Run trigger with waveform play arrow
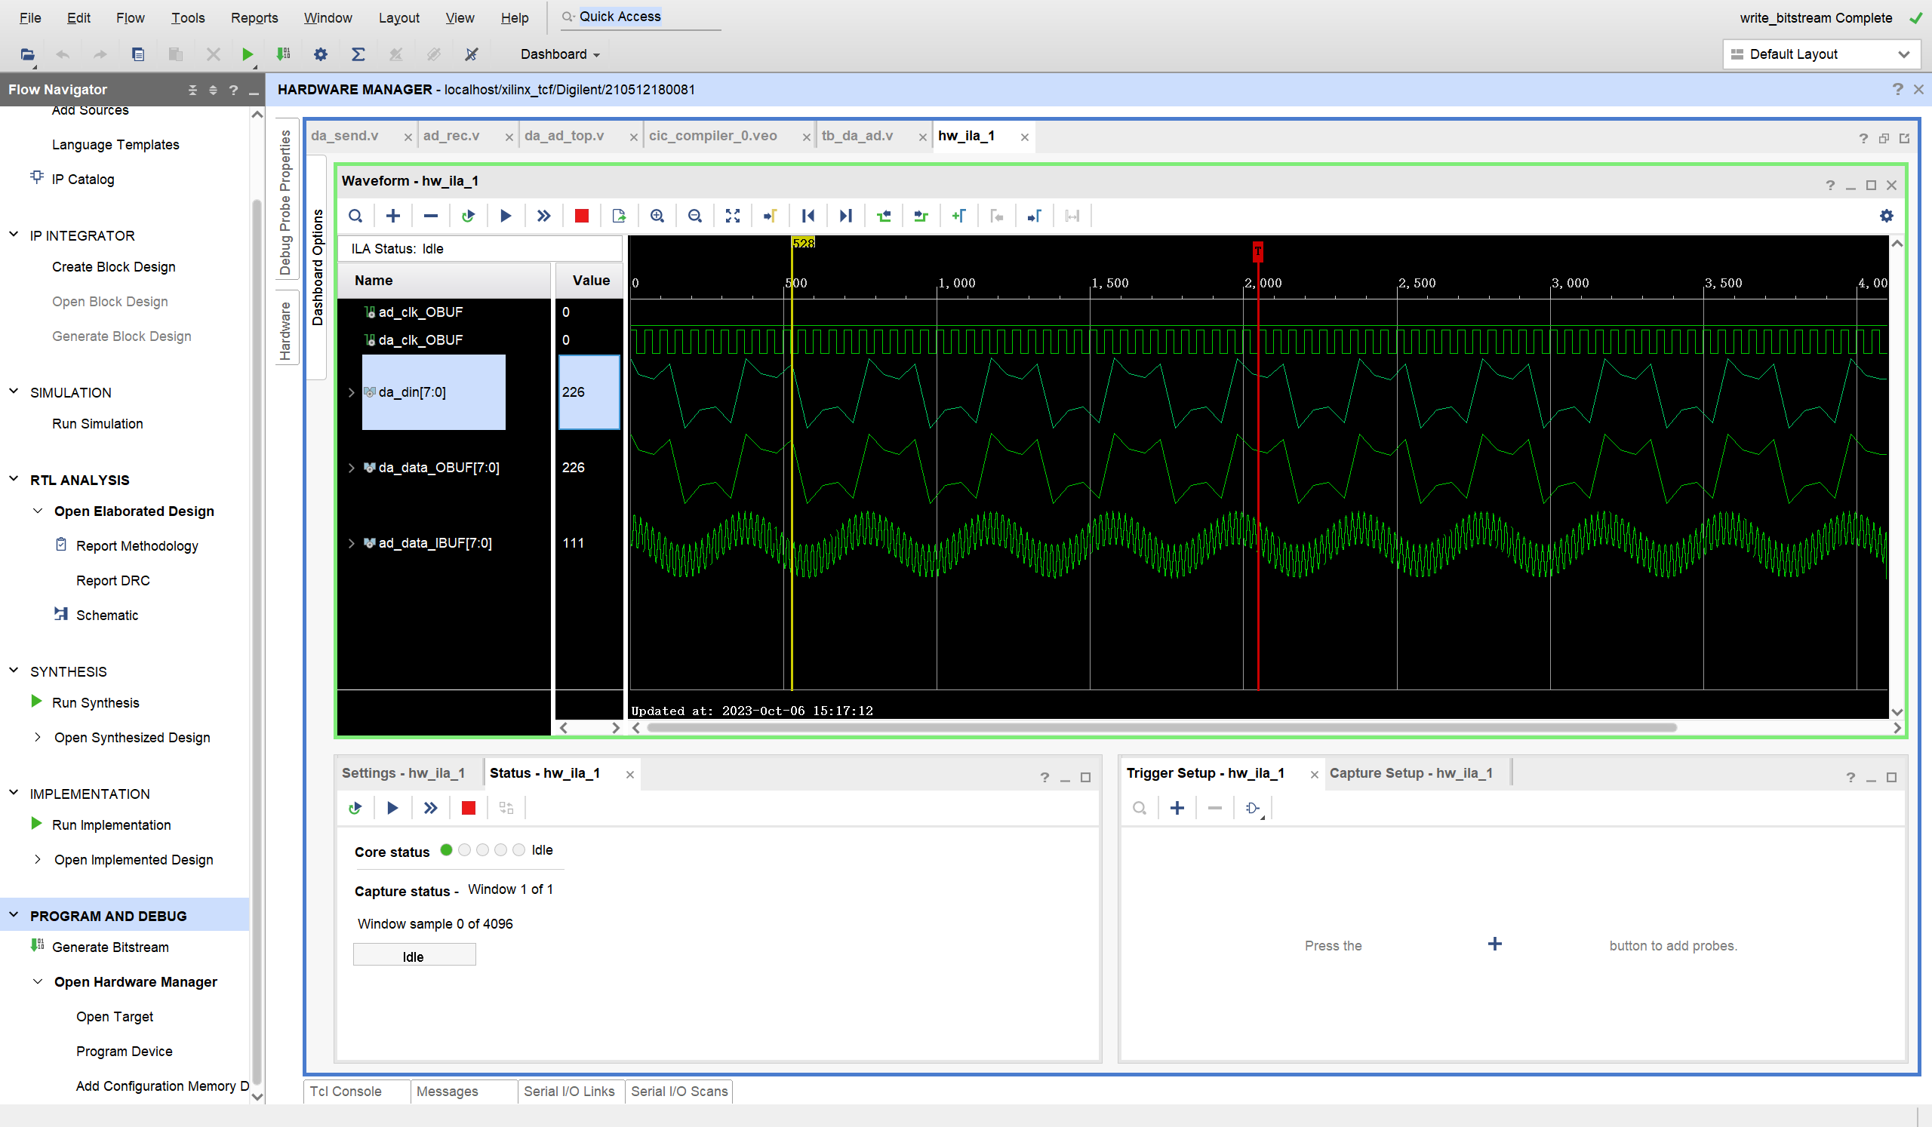1932x1127 pixels. [x=506, y=216]
